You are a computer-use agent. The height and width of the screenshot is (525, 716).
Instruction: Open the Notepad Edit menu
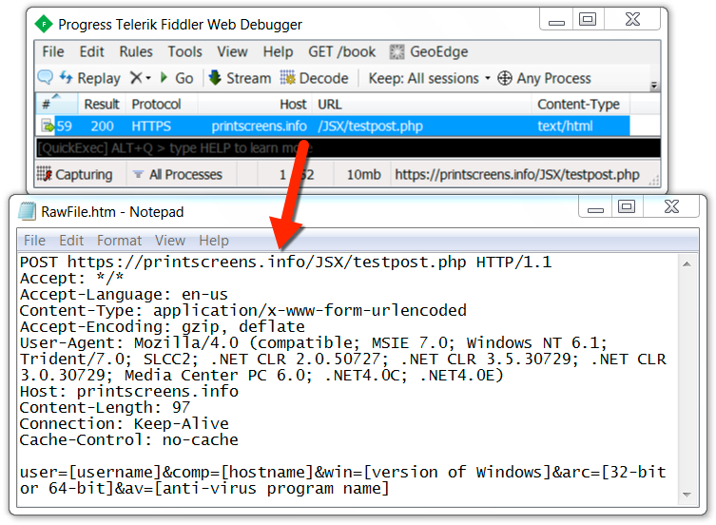71,241
